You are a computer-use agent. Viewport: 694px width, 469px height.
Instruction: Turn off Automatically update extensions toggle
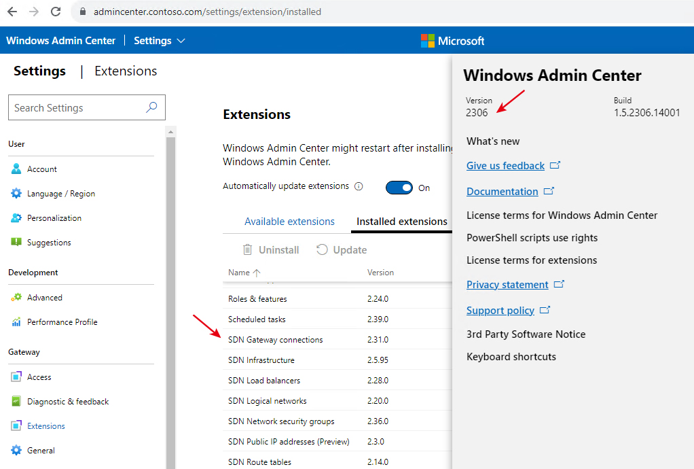(x=399, y=188)
